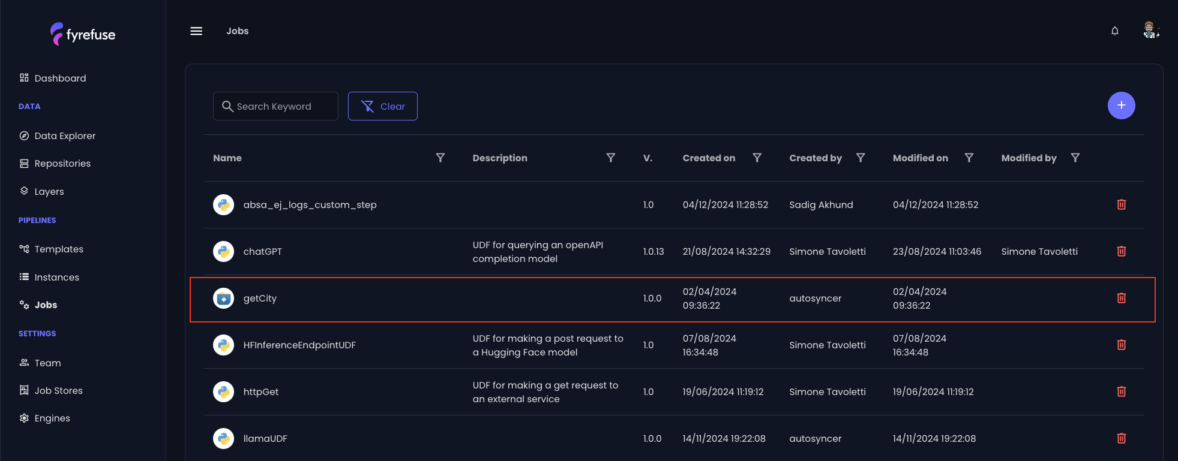This screenshot has width=1178, height=461.
Task: Open the Name column filter
Action: (440, 158)
